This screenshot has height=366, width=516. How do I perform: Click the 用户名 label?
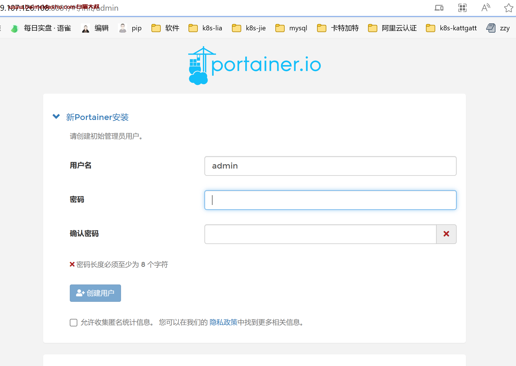80,165
